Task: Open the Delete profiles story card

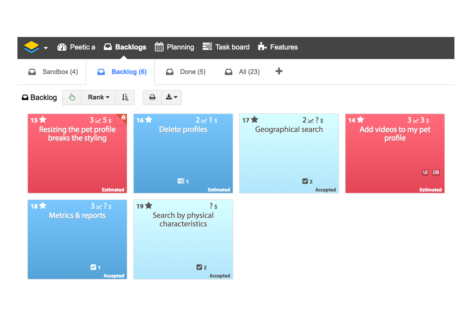Action: tap(183, 153)
